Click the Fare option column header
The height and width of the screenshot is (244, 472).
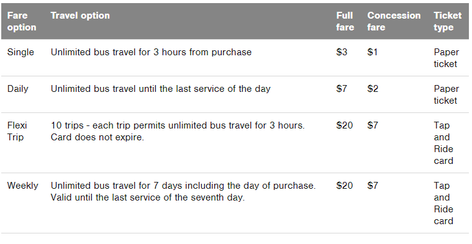coord(22,21)
